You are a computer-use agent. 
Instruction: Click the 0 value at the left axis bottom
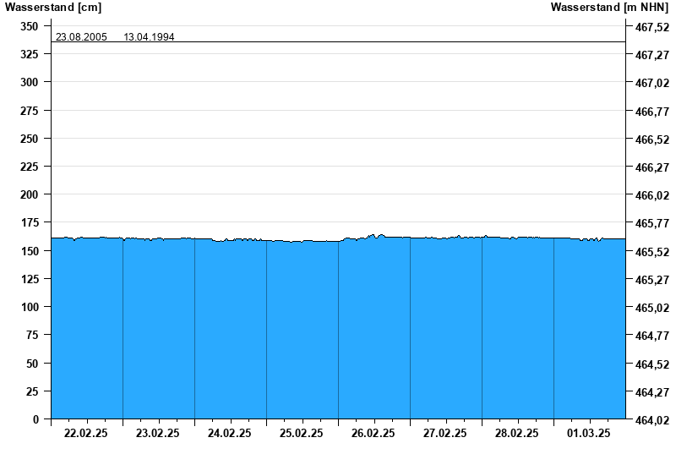[x=36, y=419]
